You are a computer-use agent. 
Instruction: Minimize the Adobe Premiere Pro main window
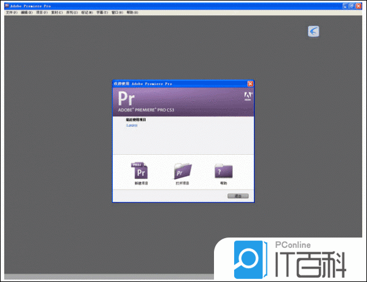click(345, 5)
